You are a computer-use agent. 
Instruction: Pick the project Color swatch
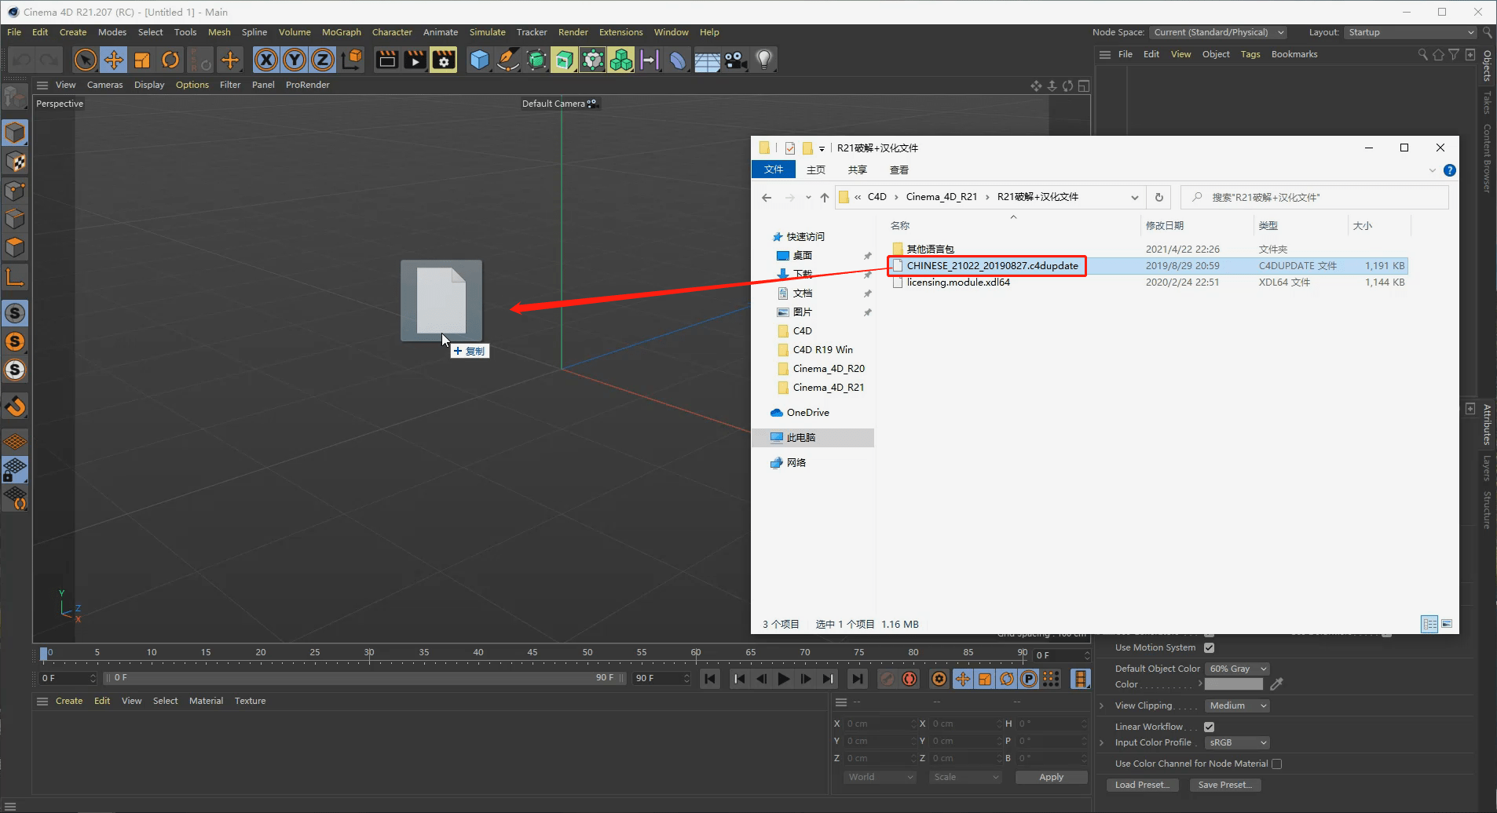1234,684
